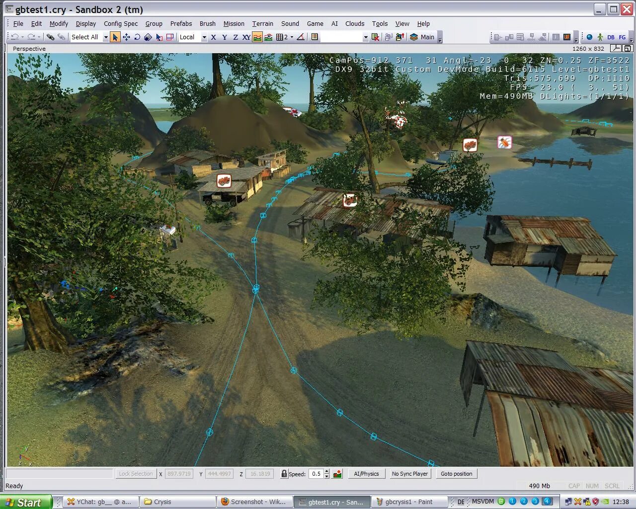Open the Modify menu
The height and width of the screenshot is (509, 636).
coord(59,23)
